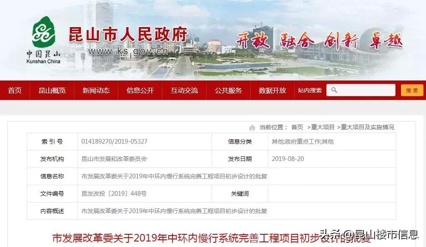The image size is (426, 247).
Task: Click the 索引号 label cell
Action: coord(52,142)
